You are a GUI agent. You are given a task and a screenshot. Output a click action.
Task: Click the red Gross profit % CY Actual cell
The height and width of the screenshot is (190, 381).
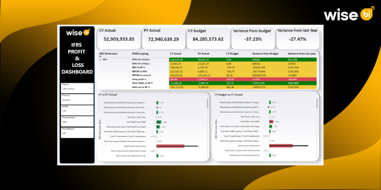tap(183, 79)
